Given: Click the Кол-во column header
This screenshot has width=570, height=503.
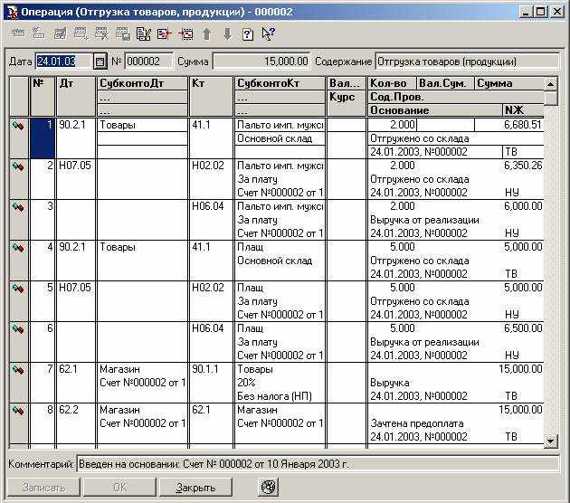Looking at the screenshot, I should 392,83.
